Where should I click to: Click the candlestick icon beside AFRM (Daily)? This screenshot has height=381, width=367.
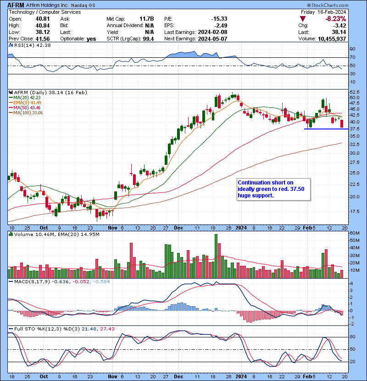tap(11, 93)
